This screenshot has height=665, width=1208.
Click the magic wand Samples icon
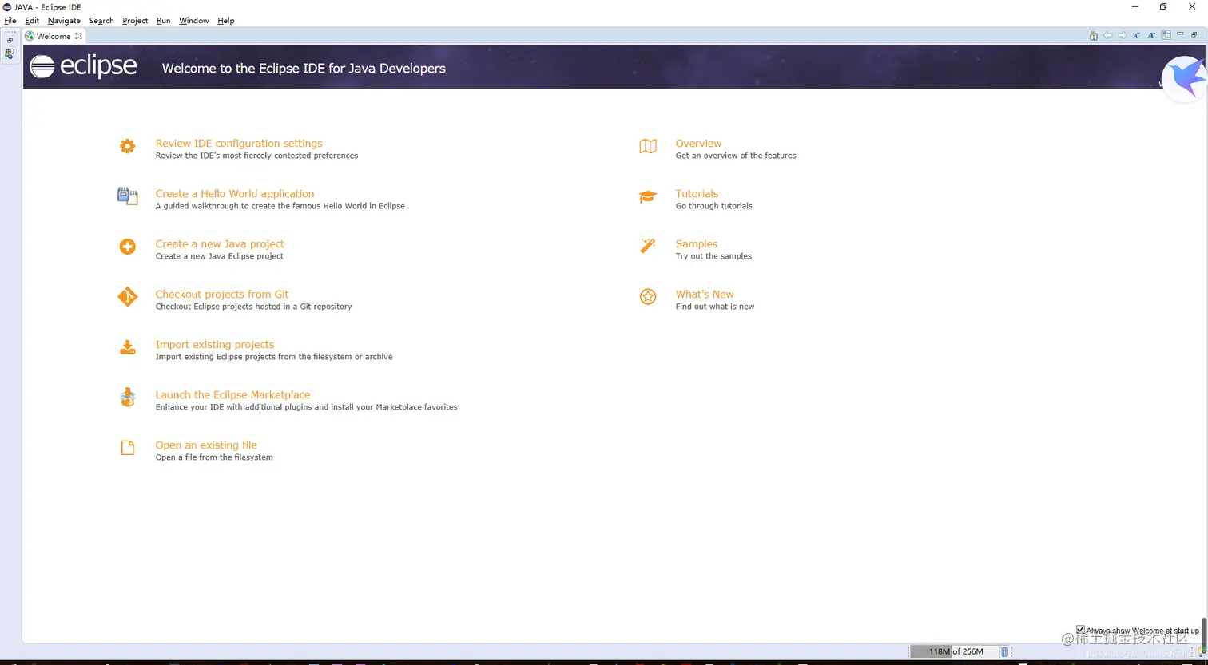click(648, 246)
